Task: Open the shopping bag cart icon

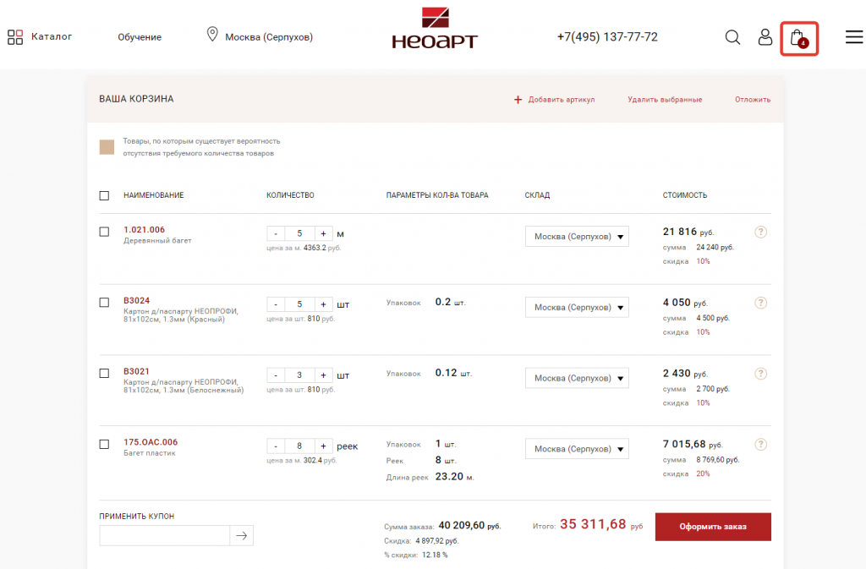Action: [x=798, y=38]
